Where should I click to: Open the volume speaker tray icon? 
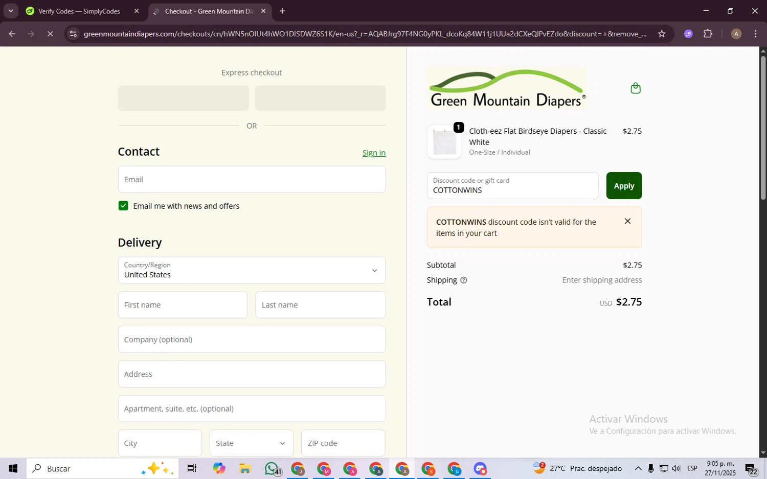pyautogui.click(x=676, y=468)
